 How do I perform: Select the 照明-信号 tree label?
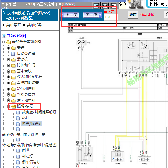(25, 106)
